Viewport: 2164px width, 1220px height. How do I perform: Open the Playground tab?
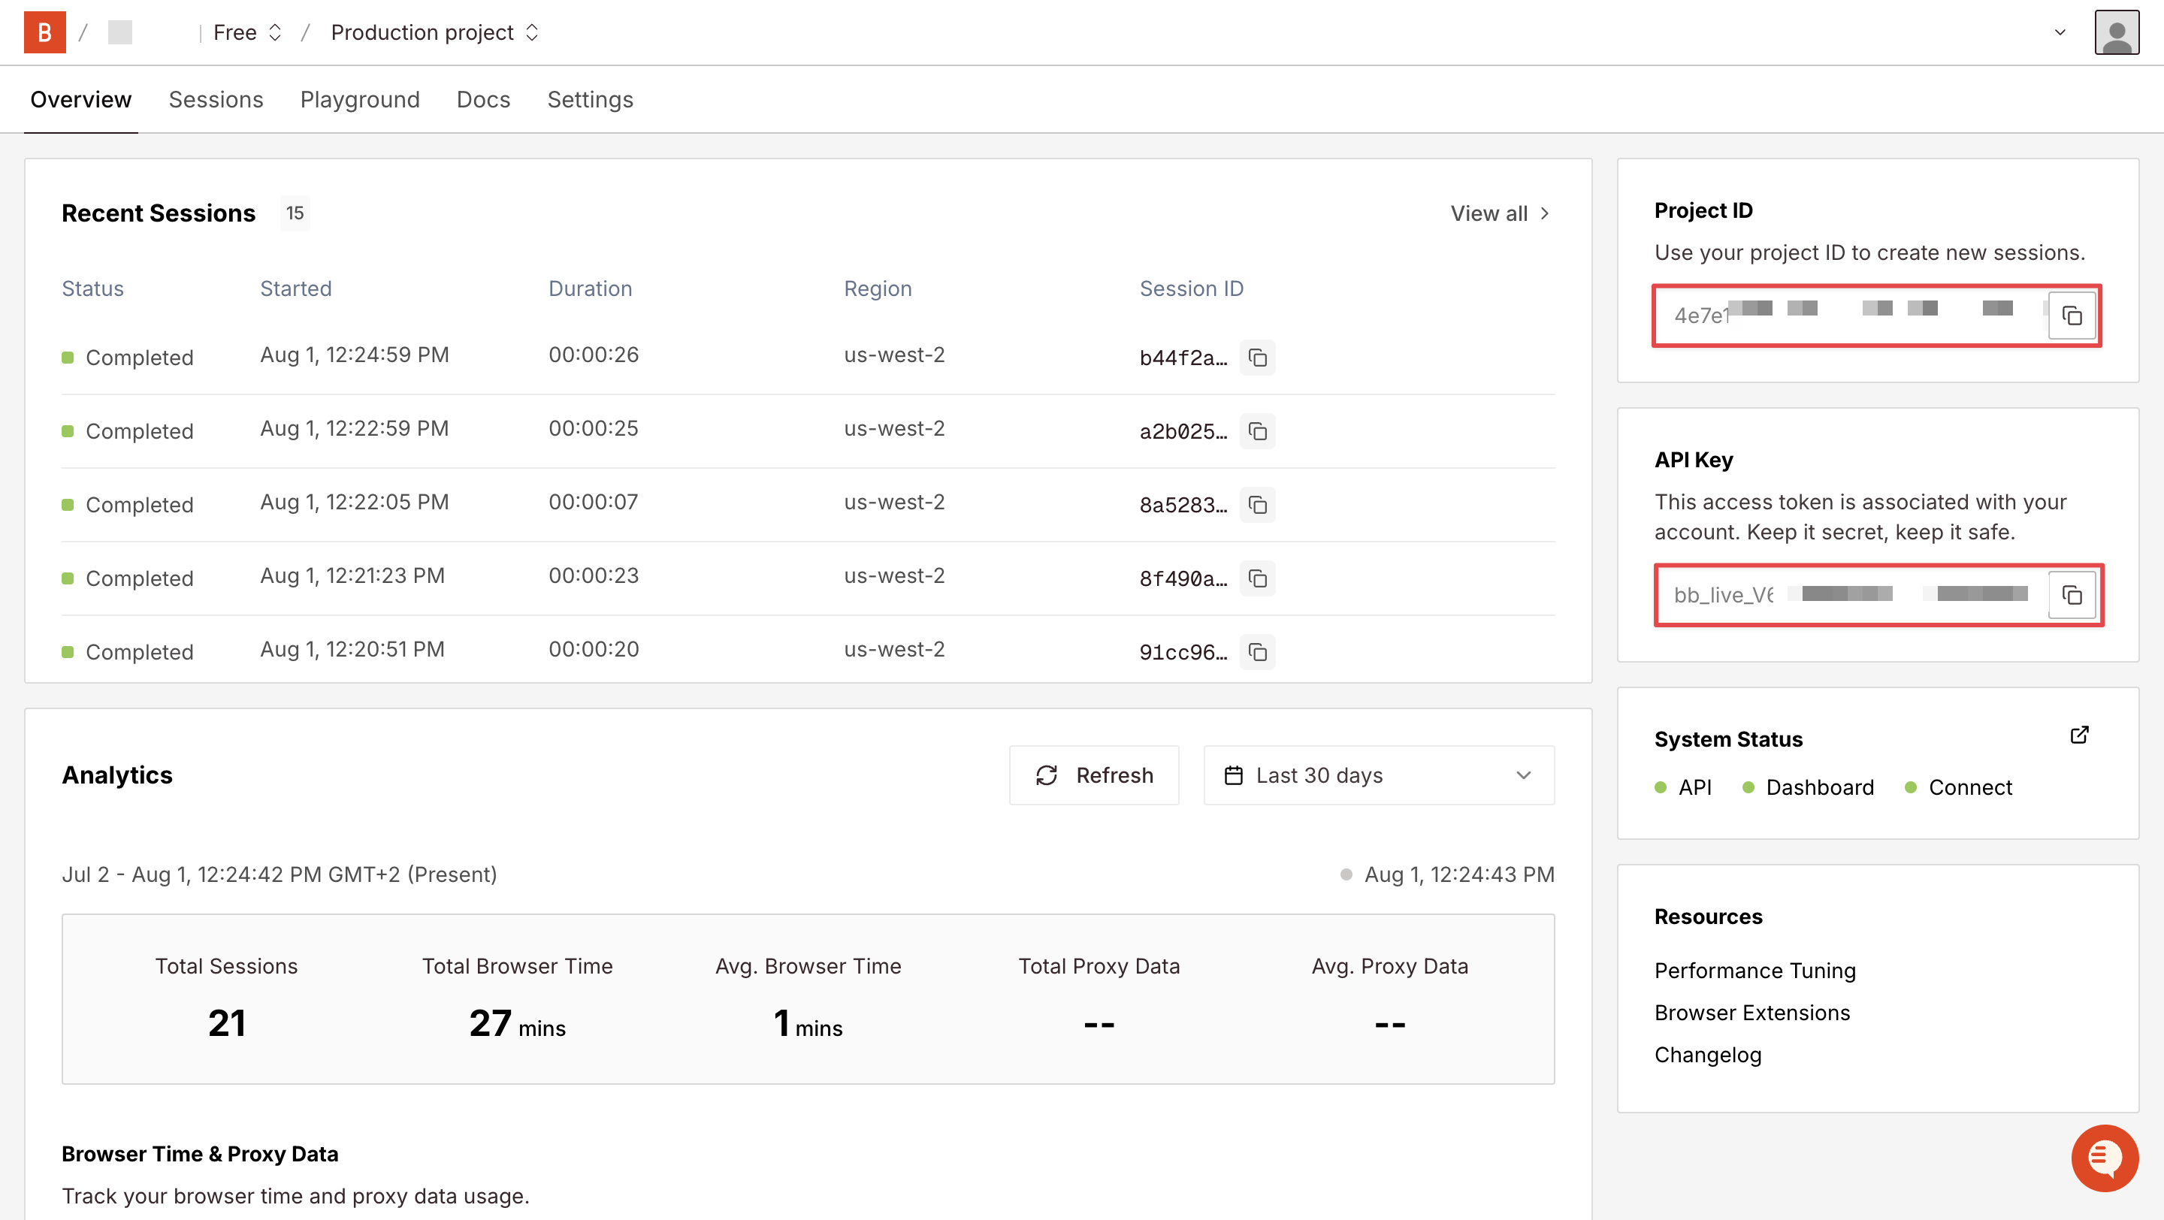[360, 99]
